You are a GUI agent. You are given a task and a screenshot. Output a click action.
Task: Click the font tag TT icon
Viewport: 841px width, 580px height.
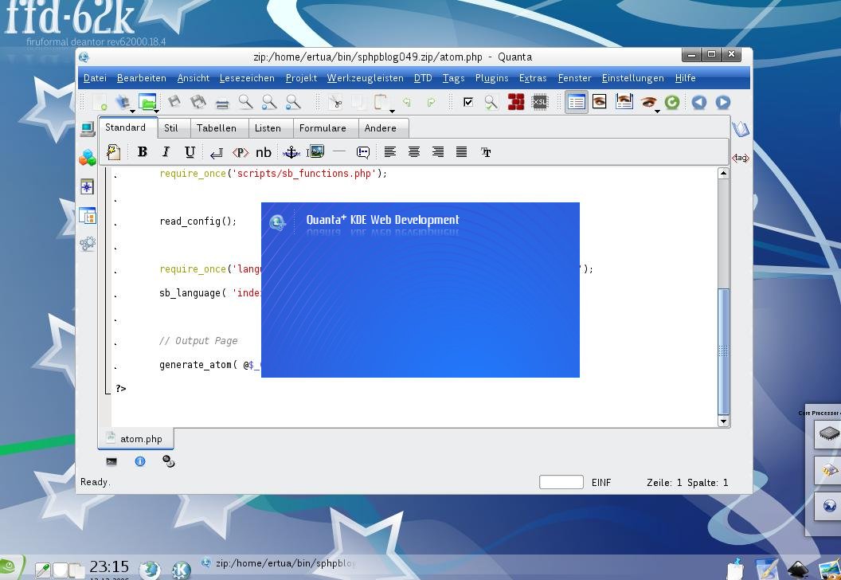coord(486,152)
